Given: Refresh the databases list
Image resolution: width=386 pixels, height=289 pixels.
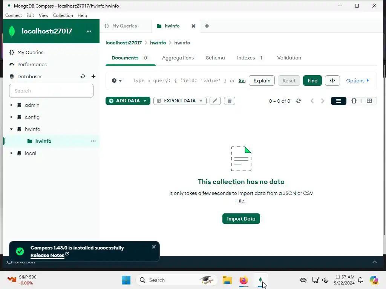Looking at the screenshot, I should pyautogui.click(x=83, y=76).
